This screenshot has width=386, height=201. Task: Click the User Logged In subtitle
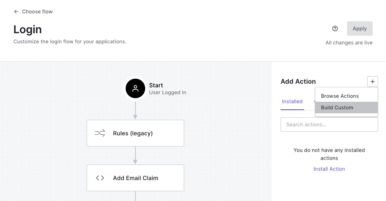click(168, 92)
